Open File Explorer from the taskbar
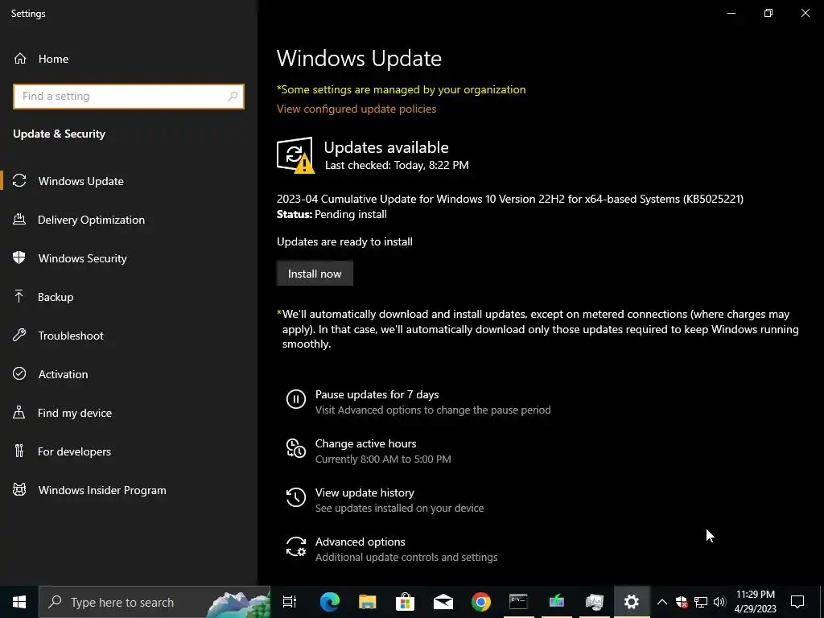The image size is (824, 618). [x=367, y=602]
